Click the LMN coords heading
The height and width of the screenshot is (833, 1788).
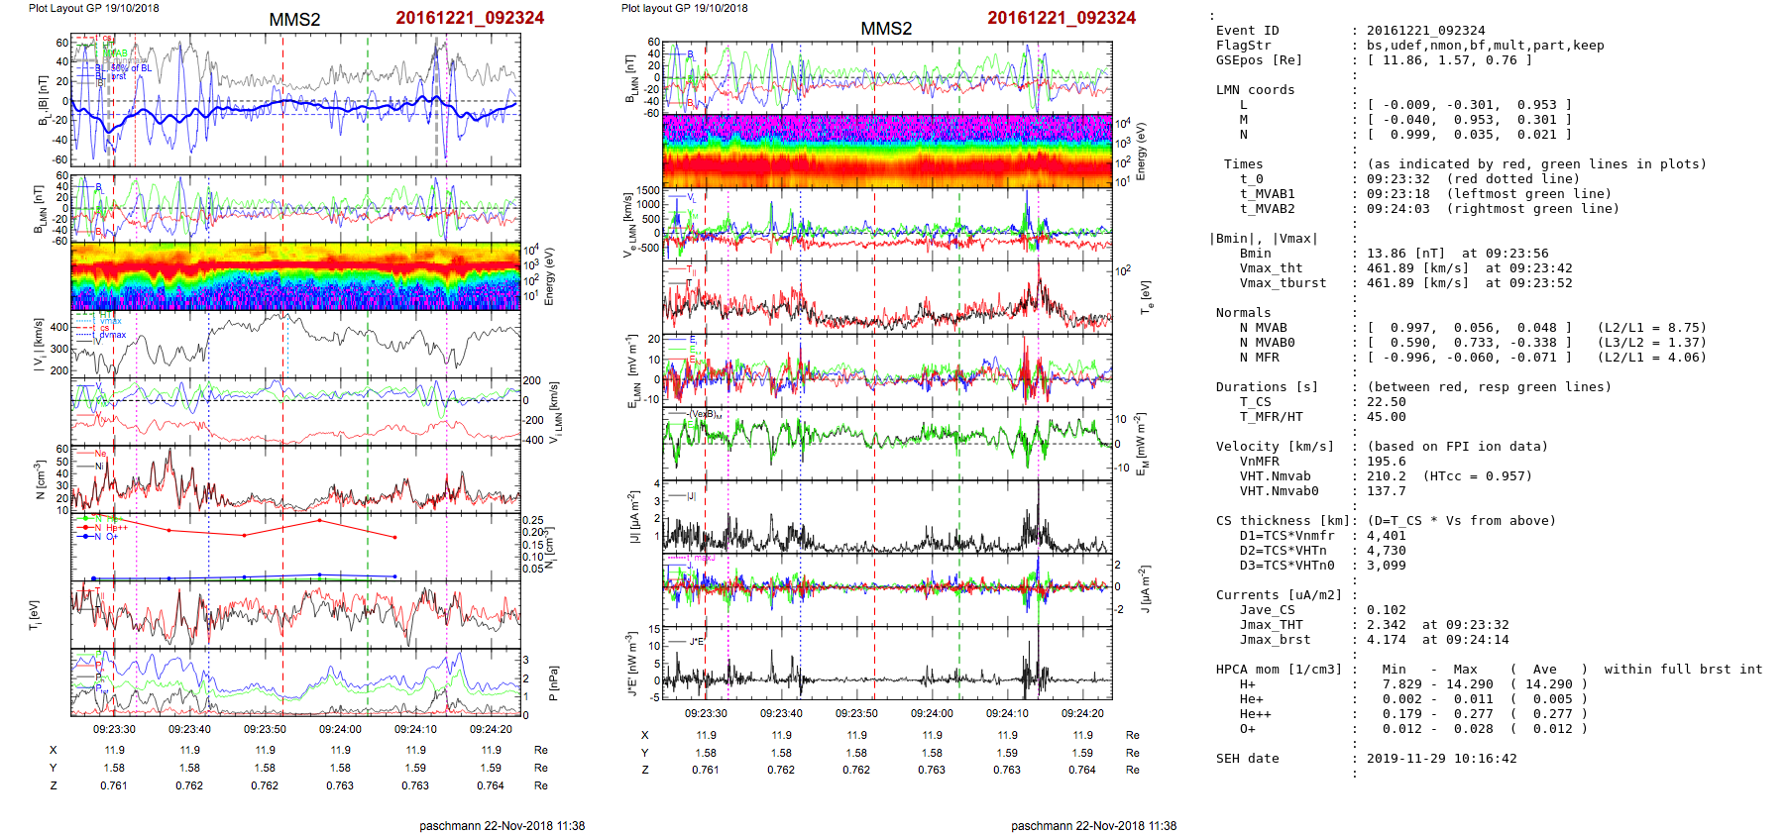(1255, 90)
